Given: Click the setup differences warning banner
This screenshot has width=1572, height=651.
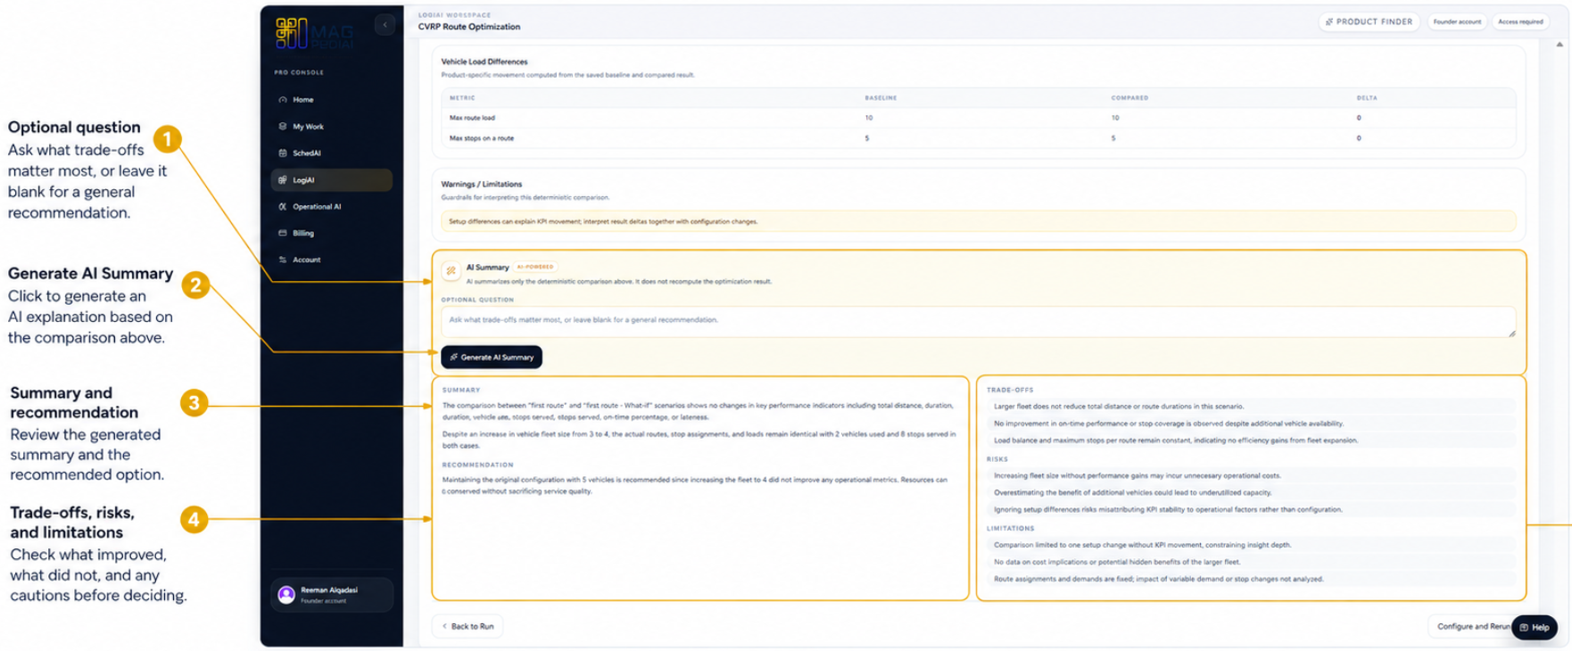Looking at the screenshot, I should click(x=979, y=221).
